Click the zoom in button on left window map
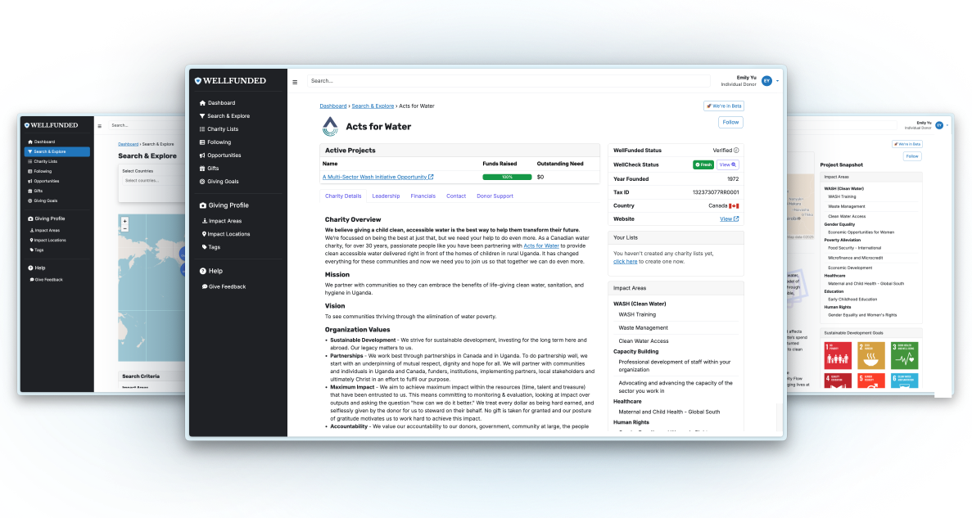This screenshot has width=972, height=518. pos(124,221)
